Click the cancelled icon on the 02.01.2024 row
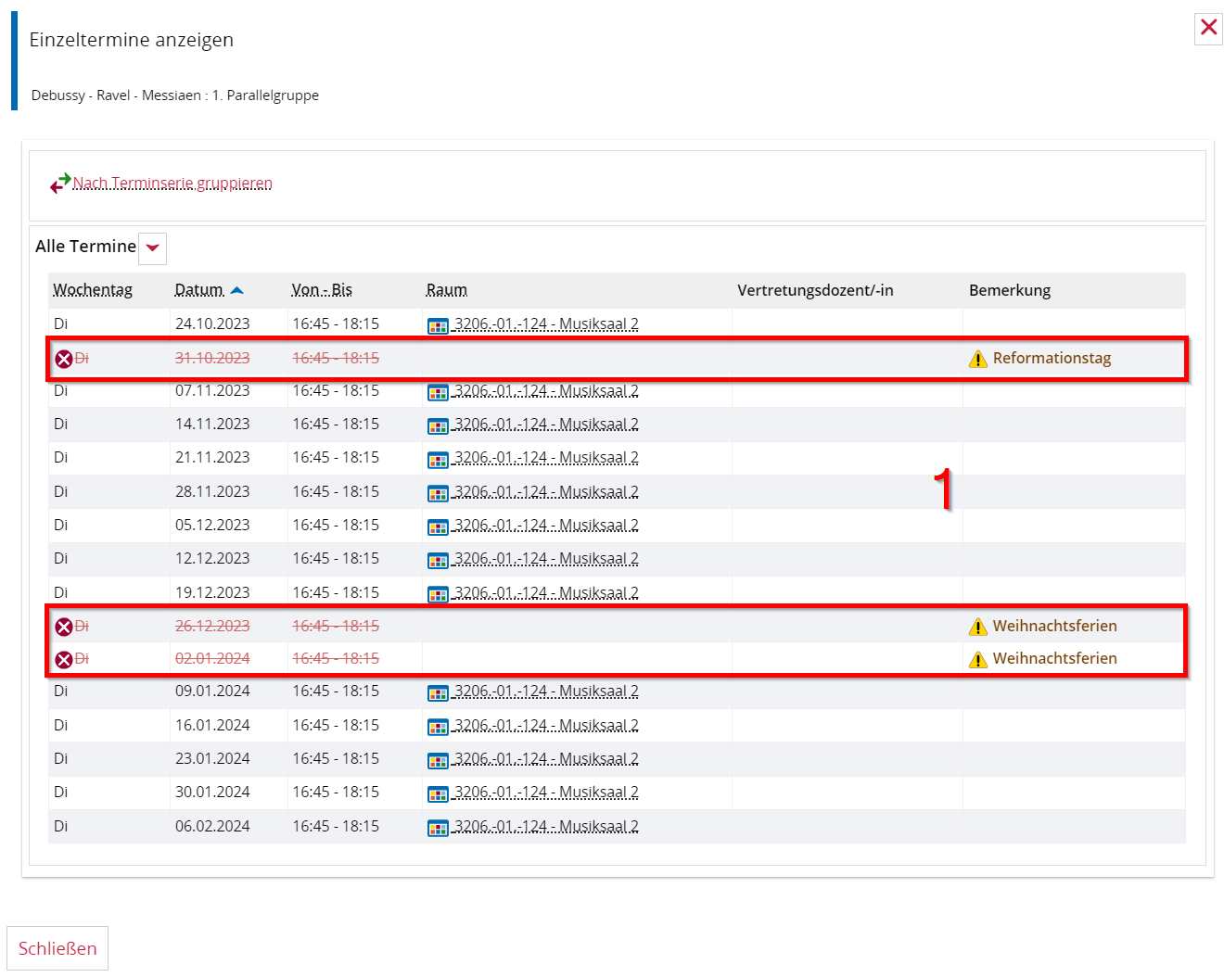1224x977 pixels. point(64,660)
